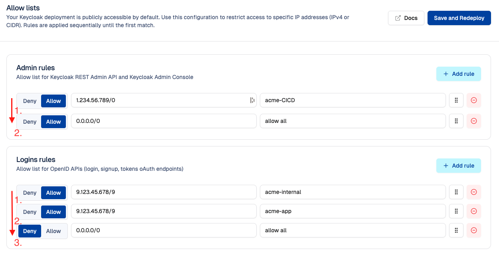Set the acme-CICD rule to Deny
Viewport: 499px width, 255px height.
coord(30,101)
